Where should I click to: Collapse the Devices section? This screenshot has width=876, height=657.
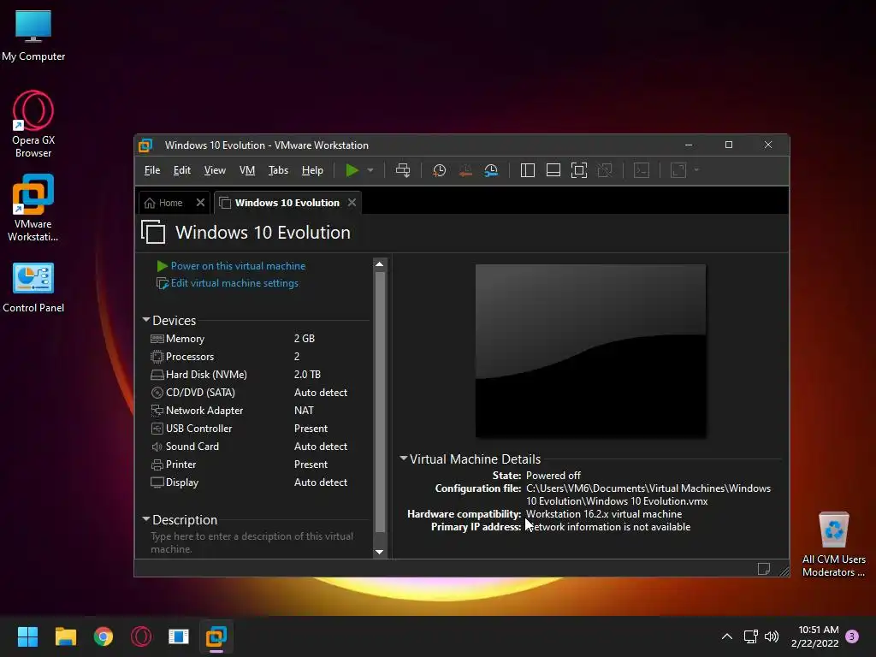(x=145, y=320)
